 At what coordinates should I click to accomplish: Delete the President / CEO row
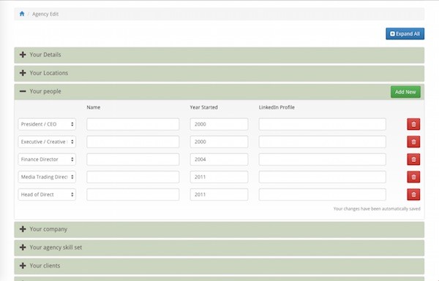413,124
